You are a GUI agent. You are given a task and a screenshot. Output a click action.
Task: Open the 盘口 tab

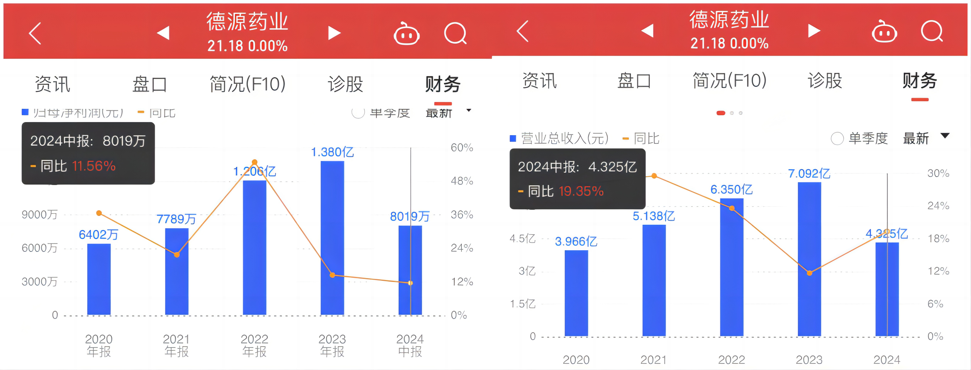tap(151, 84)
